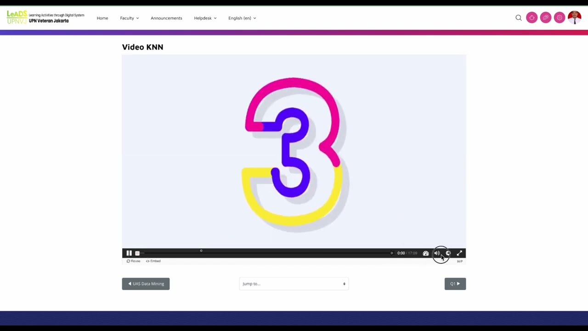Pause the video playback

click(x=129, y=253)
